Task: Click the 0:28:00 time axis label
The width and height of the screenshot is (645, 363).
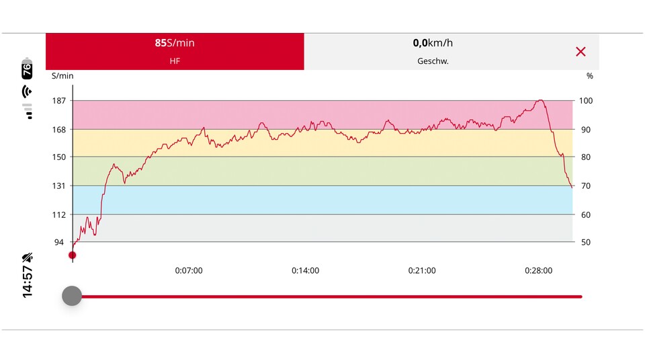Action: tap(538, 271)
